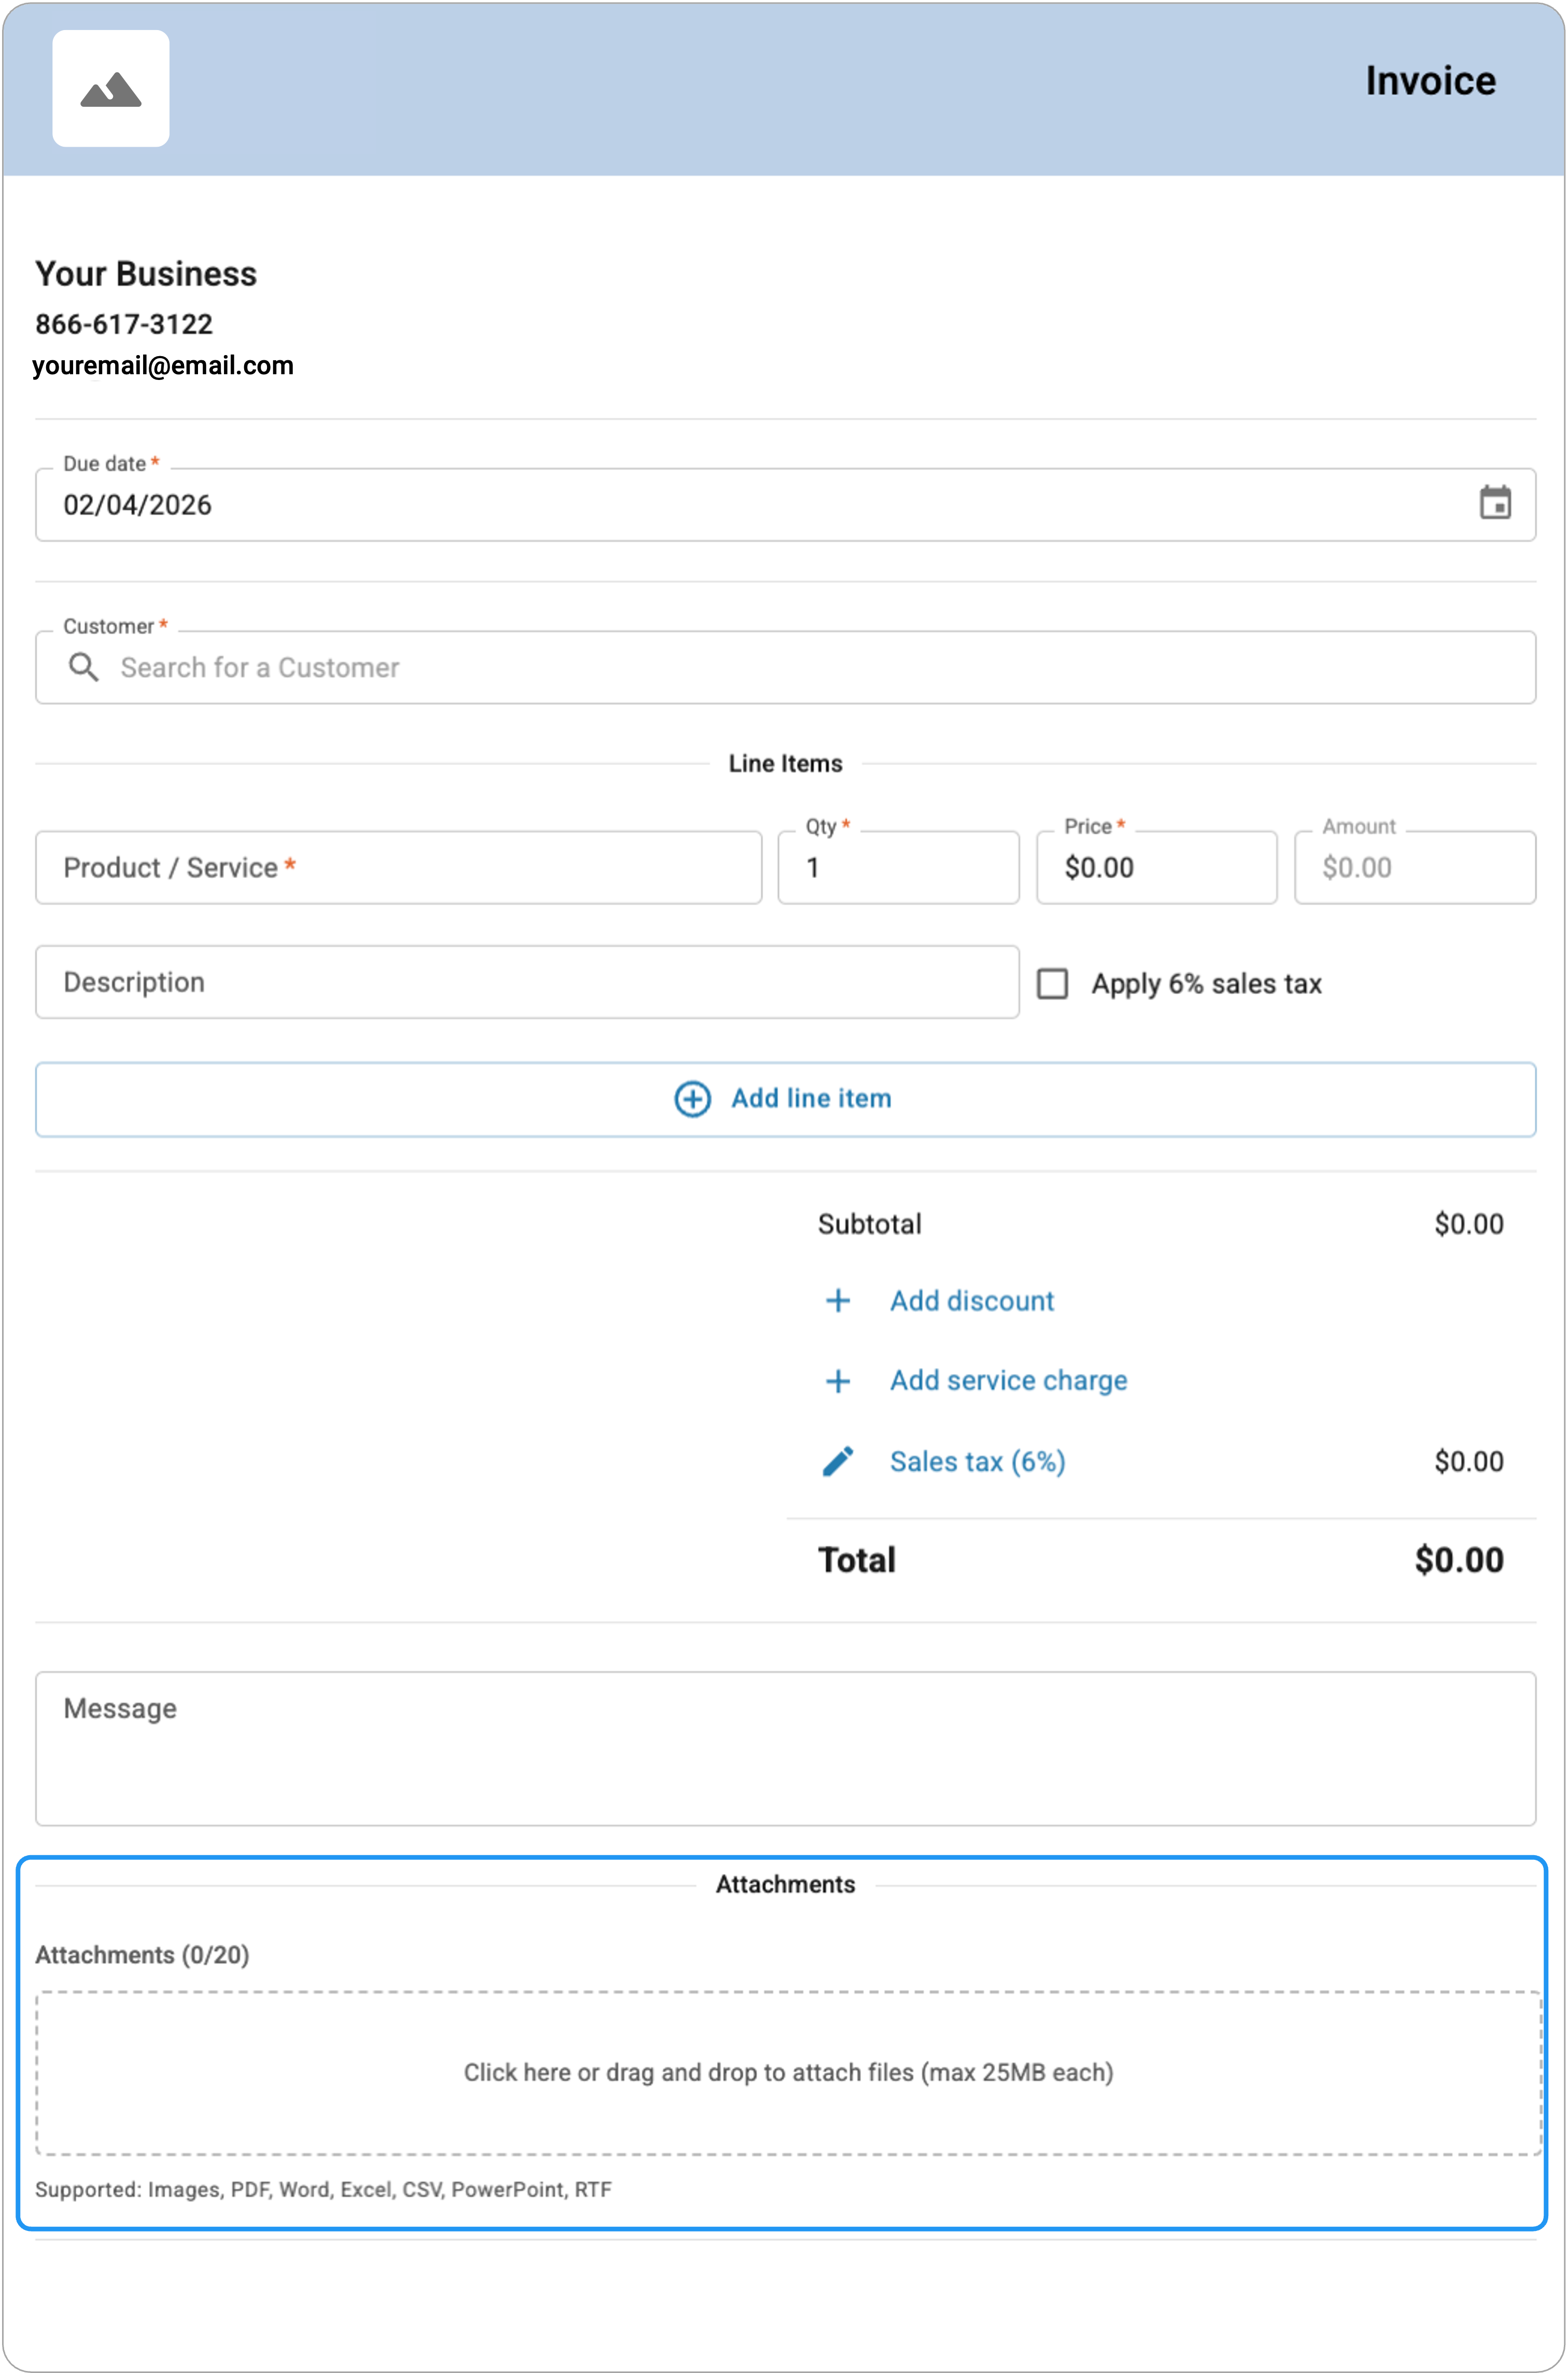Click the Due date field showing 02/04/2026

point(785,505)
